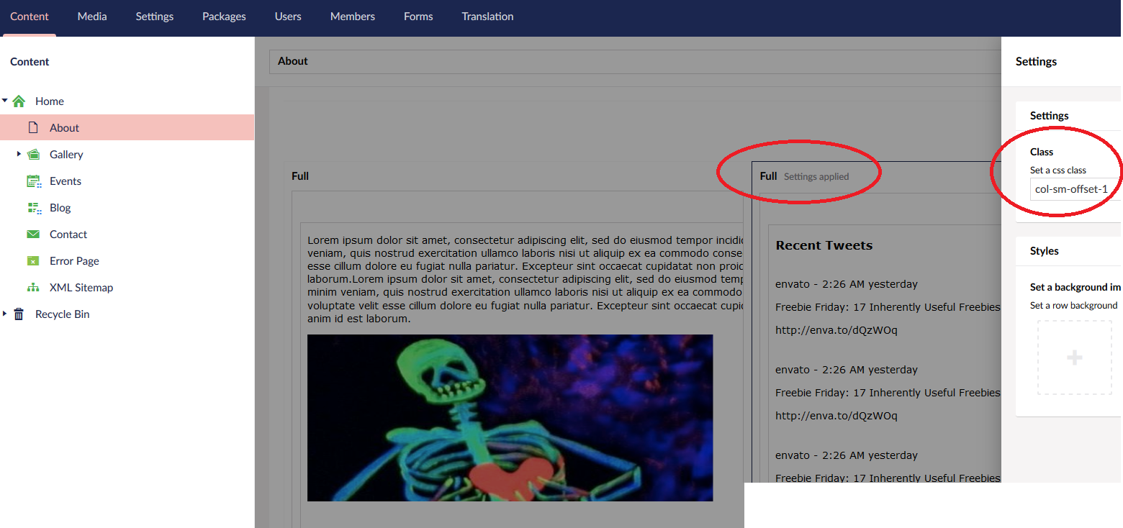Click the XML Sitemap hierarchy icon
This screenshot has width=1123, height=528.
click(x=33, y=288)
